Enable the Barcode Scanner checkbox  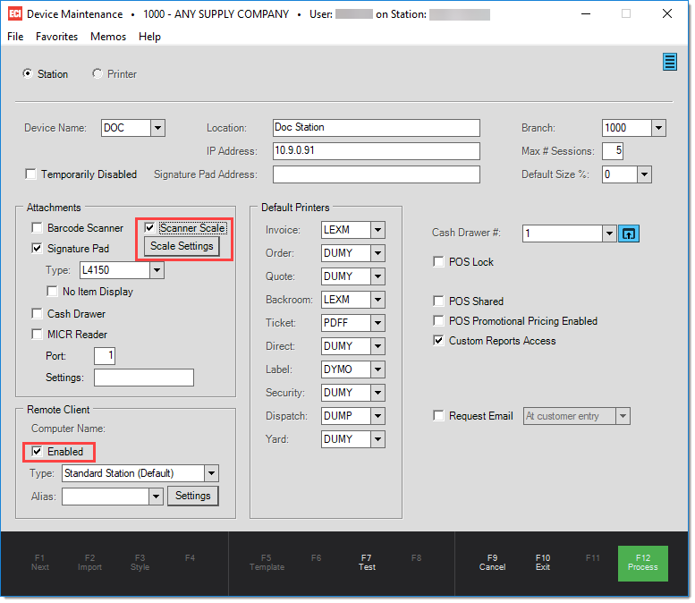pyautogui.click(x=38, y=229)
